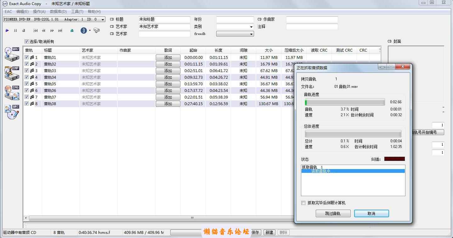Click 添加 lyrics button for 音轨08
The image size is (453, 238).
(168, 104)
